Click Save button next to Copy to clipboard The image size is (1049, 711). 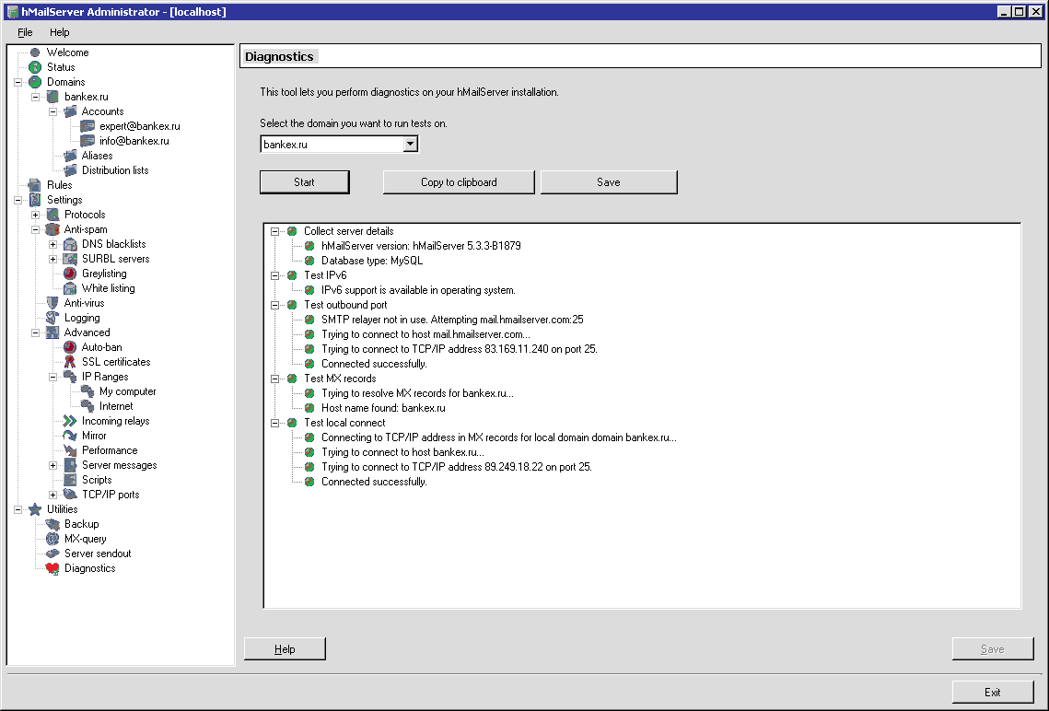609,182
